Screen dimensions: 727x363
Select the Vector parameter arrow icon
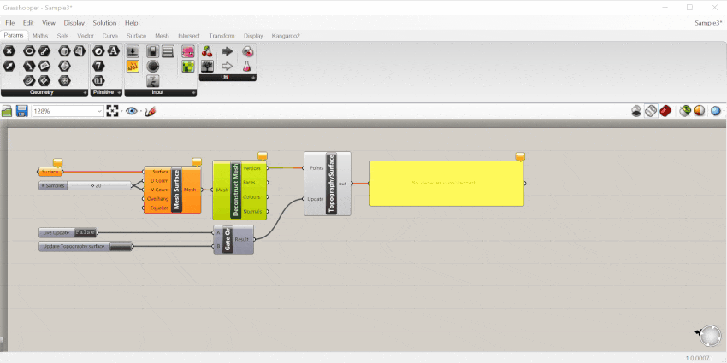coord(9,67)
